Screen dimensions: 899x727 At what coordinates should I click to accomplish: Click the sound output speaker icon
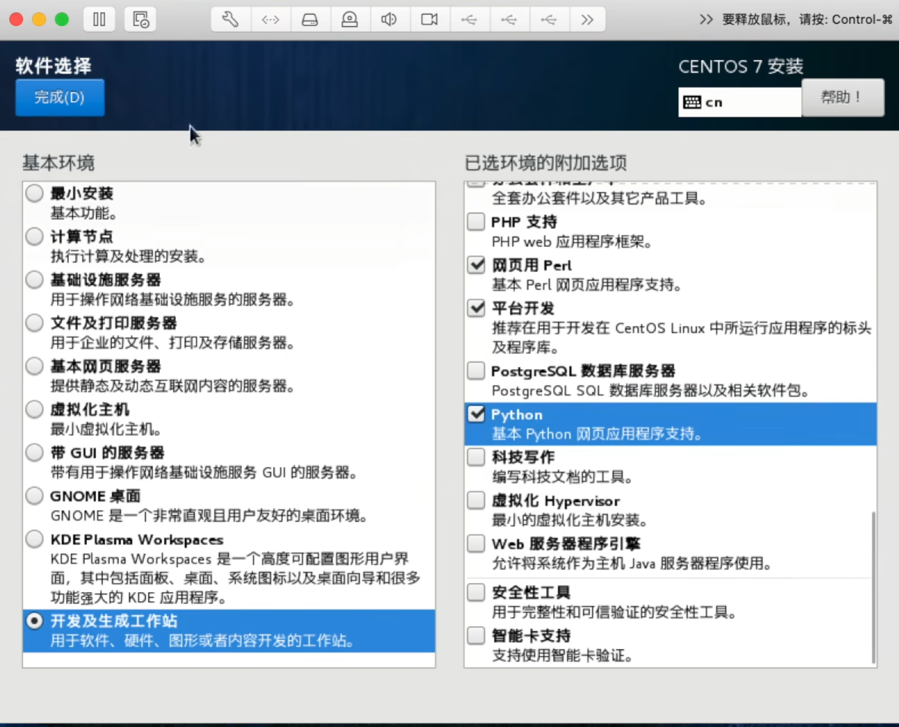coord(389,19)
